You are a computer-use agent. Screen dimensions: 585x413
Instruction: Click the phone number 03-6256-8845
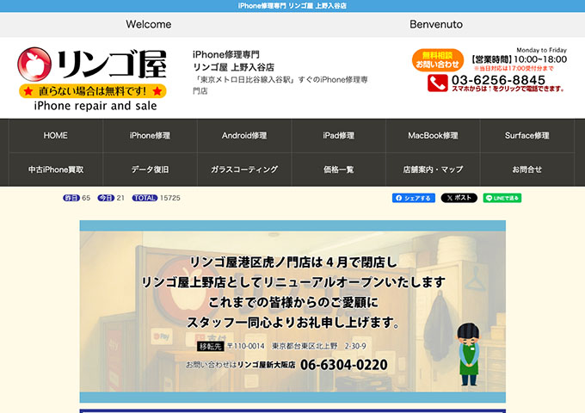498,80
